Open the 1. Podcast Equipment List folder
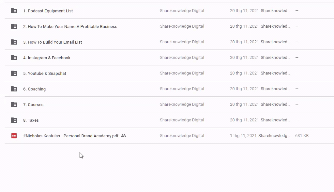This screenshot has height=192, width=334. [x=48, y=11]
